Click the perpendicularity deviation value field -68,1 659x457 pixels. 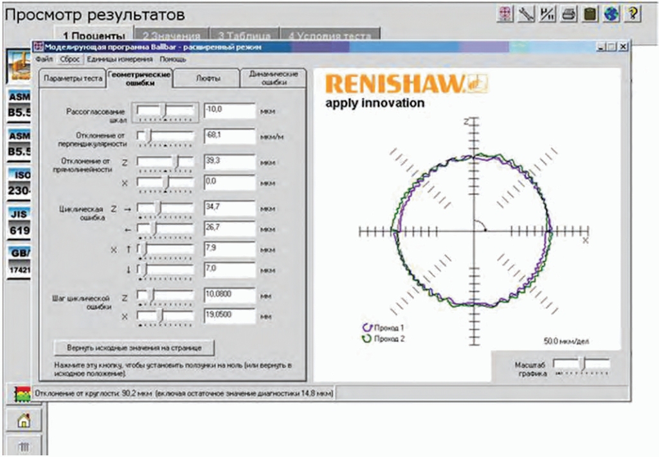(230, 136)
